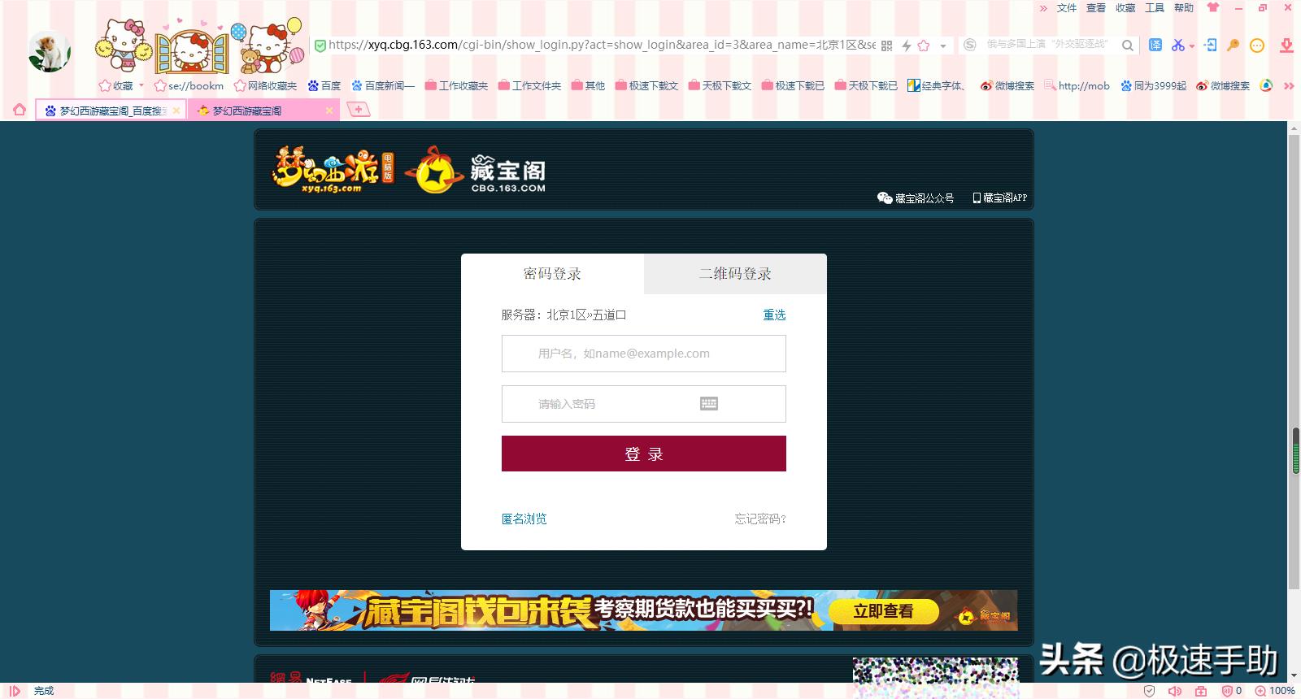Click the 100% zoom control in the status bar
Image resolution: width=1301 pixels, height=699 pixels.
tap(1275, 691)
